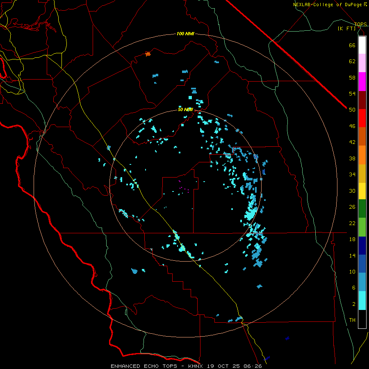Click the '14' legend value
This screenshot has width=369, height=369.
click(x=352, y=255)
